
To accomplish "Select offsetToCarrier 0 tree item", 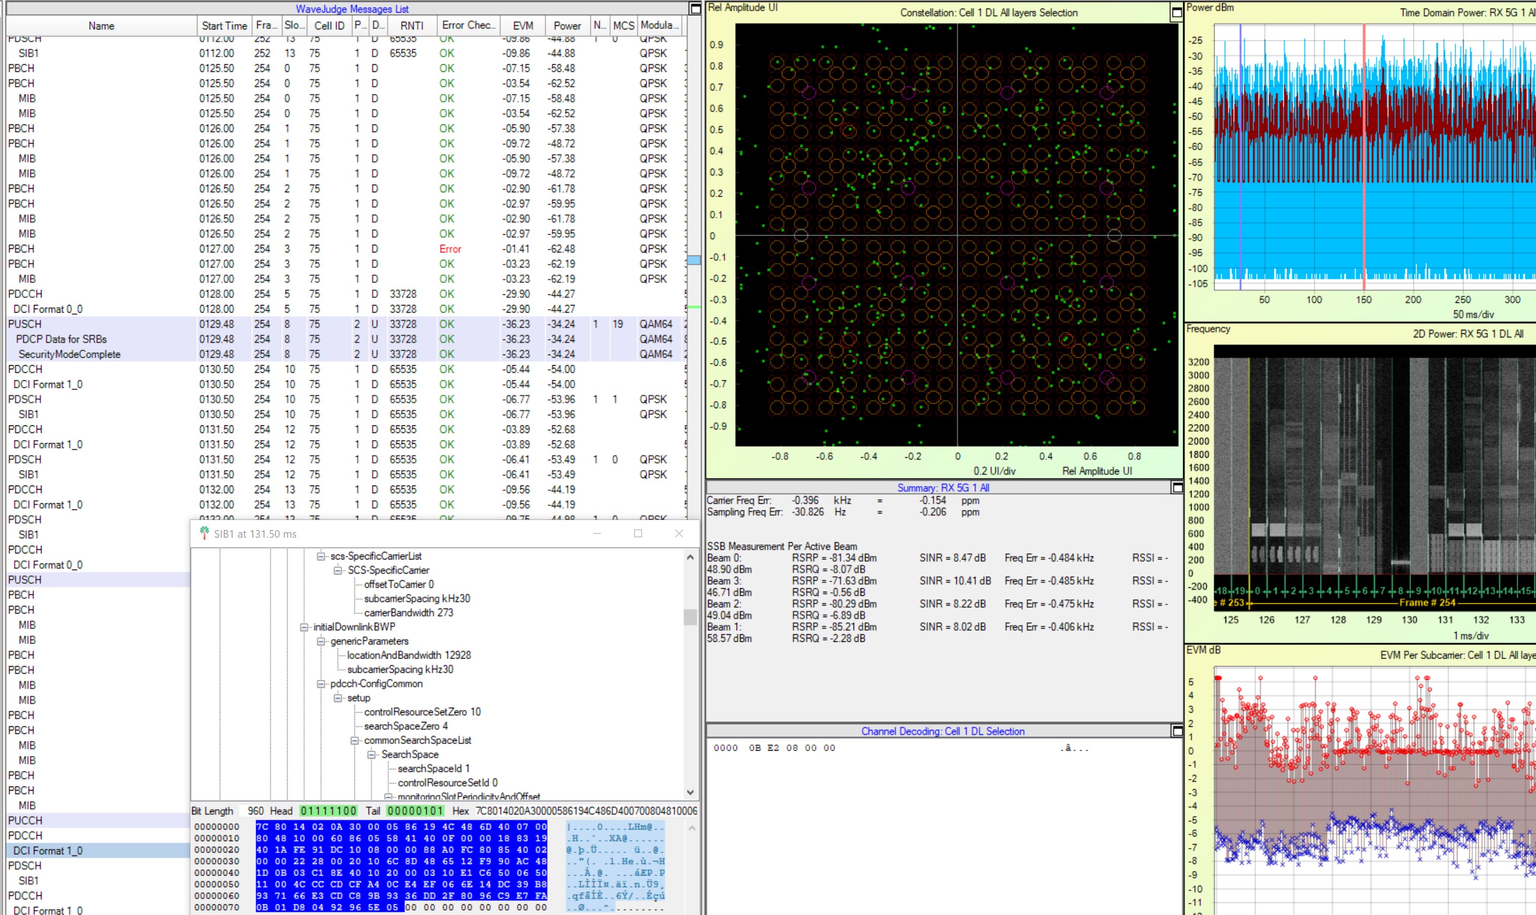I will point(398,585).
